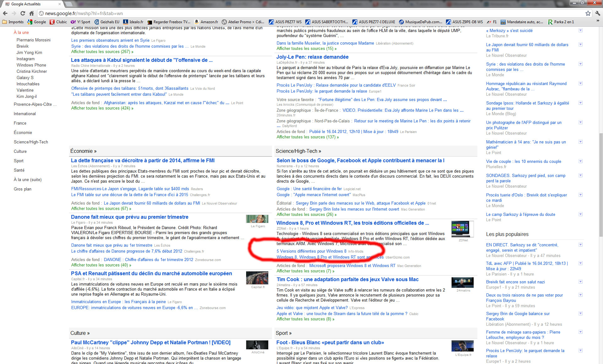The width and height of the screenshot is (603, 364).
Task: Click the Clubic bookmark icon
Action: pyautogui.click(x=52, y=22)
